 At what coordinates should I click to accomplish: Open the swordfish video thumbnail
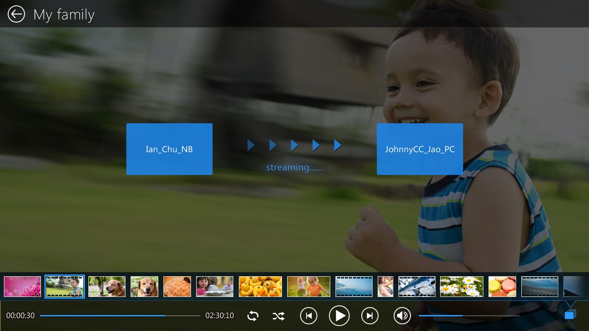point(417,287)
